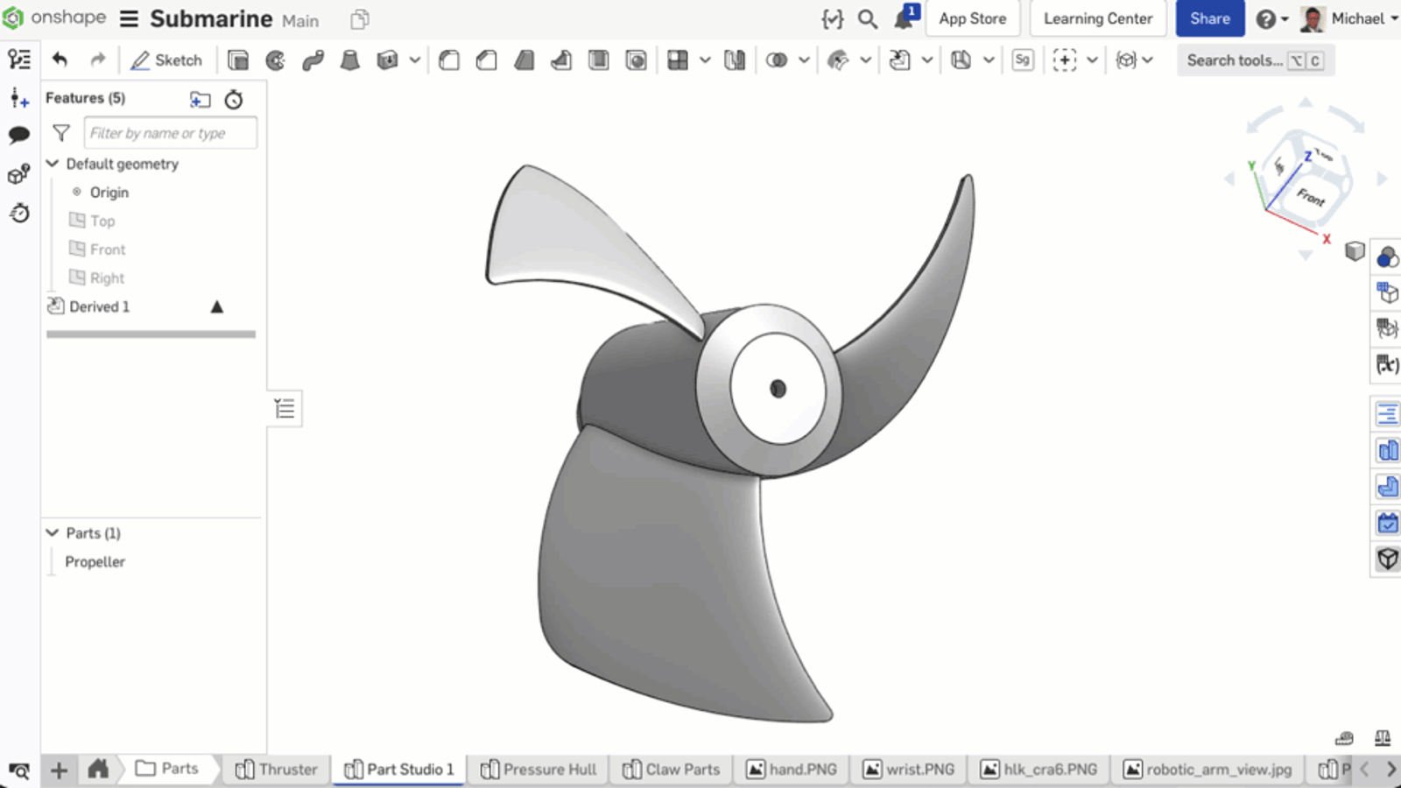Open the Thruster tab
The image size is (1401, 788).
tap(277, 769)
